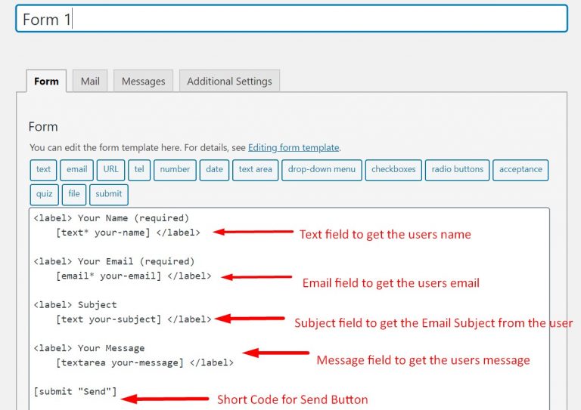Add a URL field tag
Image resolution: width=581 pixels, height=410 pixels.
pyautogui.click(x=110, y=170)
